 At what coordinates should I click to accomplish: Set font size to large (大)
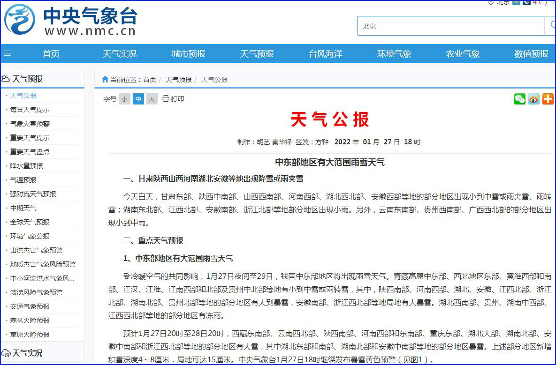click(x=152, y=99)
